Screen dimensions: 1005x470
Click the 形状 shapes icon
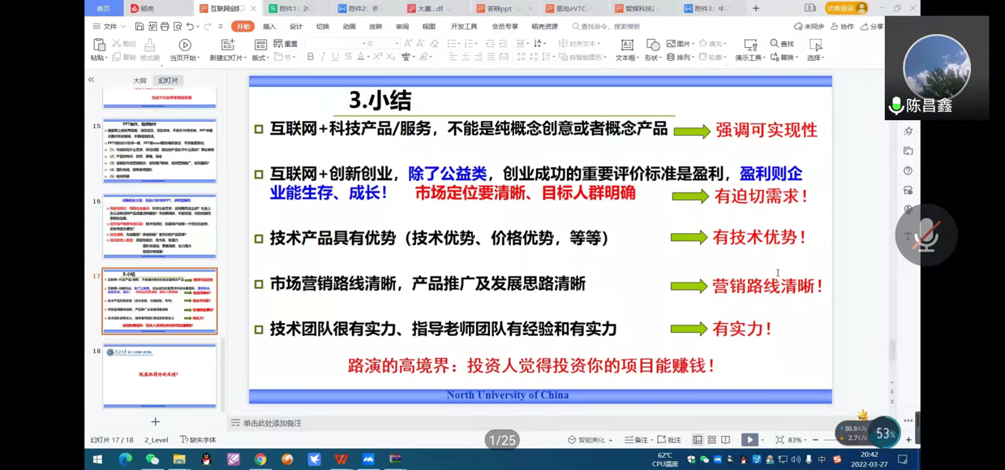tap(653, 45)
